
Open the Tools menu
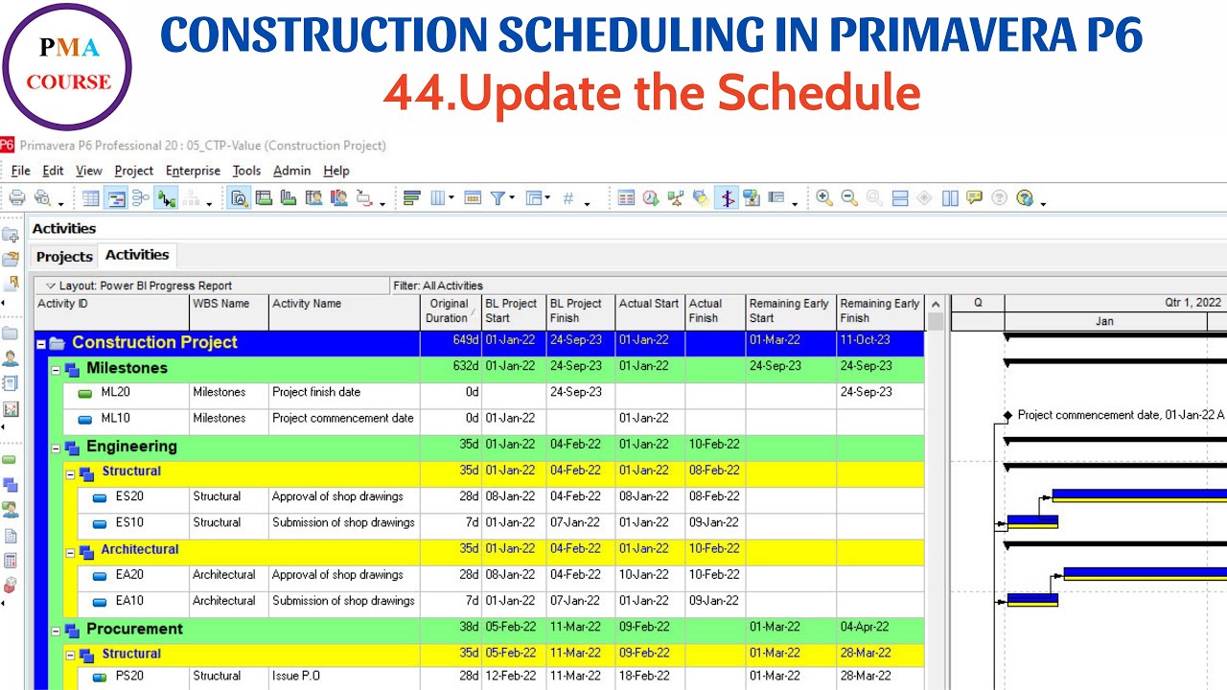point(246,171)
